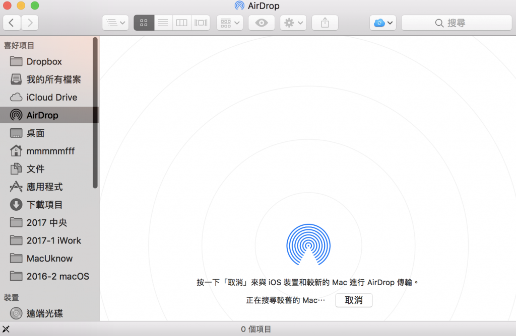Switch to list view
516x336 pixels.
[x=163, y=23]
